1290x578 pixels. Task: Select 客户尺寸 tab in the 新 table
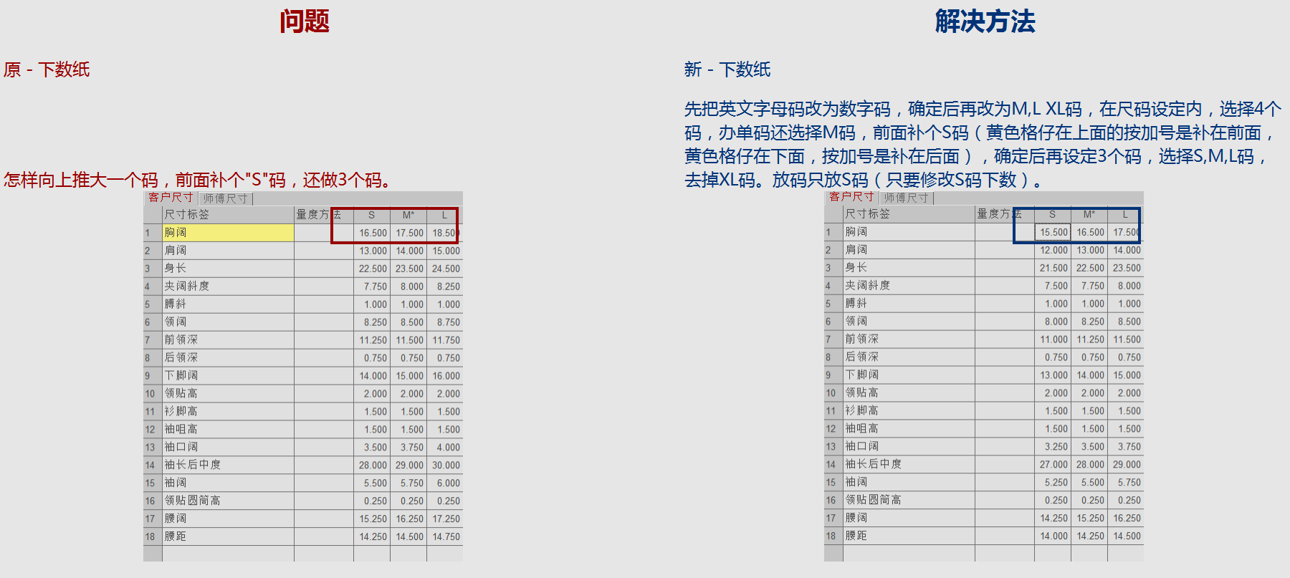(851, 197)
